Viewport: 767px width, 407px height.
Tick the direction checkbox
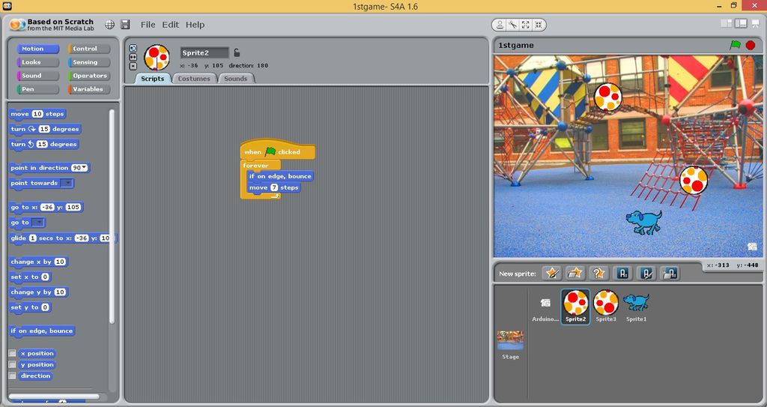(12, 376)
